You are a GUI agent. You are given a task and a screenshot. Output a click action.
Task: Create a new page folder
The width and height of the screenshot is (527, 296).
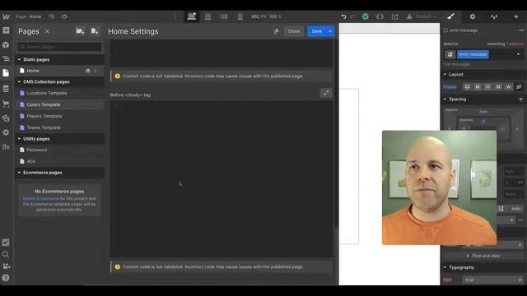pyautogui.click(x=80, y=31)
